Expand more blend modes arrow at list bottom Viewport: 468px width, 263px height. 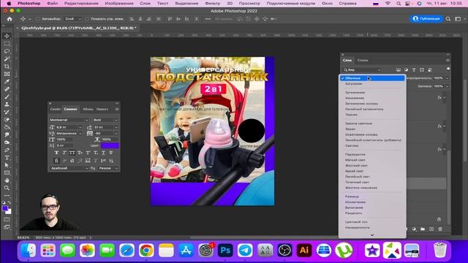[x=372, y=235]
